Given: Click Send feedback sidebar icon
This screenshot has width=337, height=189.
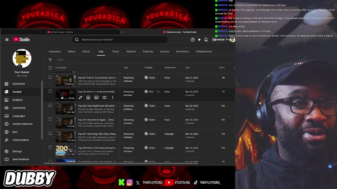Looking at the screenshot, I should click(x=7, y=159).
